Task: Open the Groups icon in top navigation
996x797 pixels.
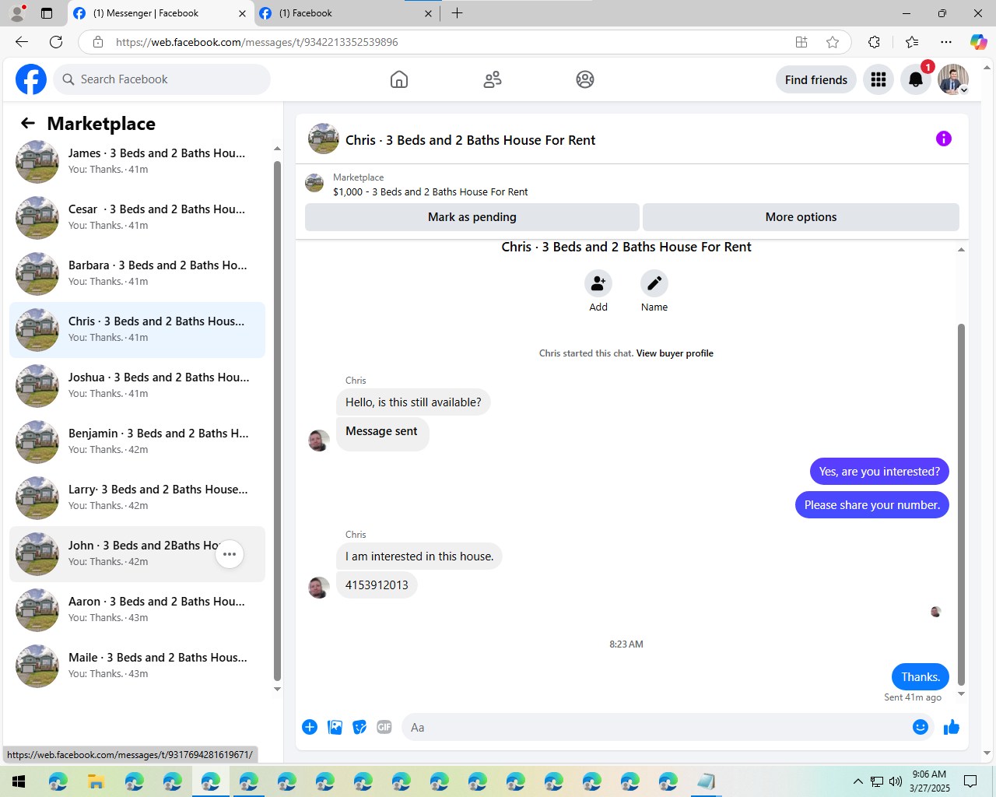Action: pos(585,79)
